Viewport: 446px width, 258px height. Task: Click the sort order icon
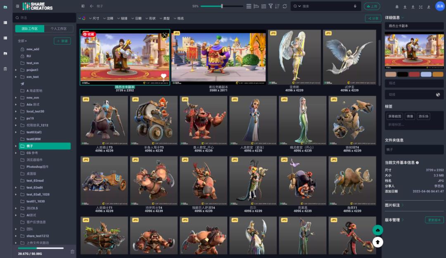pyautogui.click(x=278, y=6)
